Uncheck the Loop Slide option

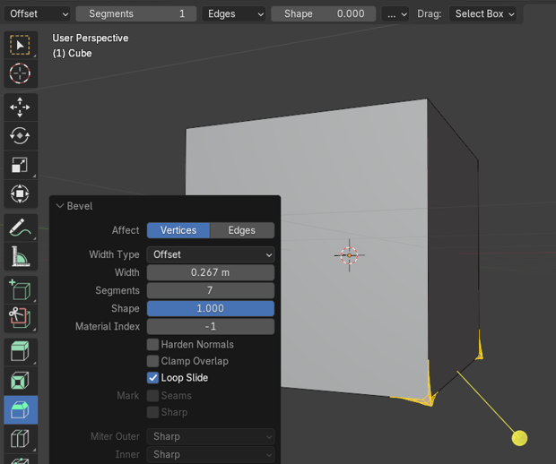(153, 378)
